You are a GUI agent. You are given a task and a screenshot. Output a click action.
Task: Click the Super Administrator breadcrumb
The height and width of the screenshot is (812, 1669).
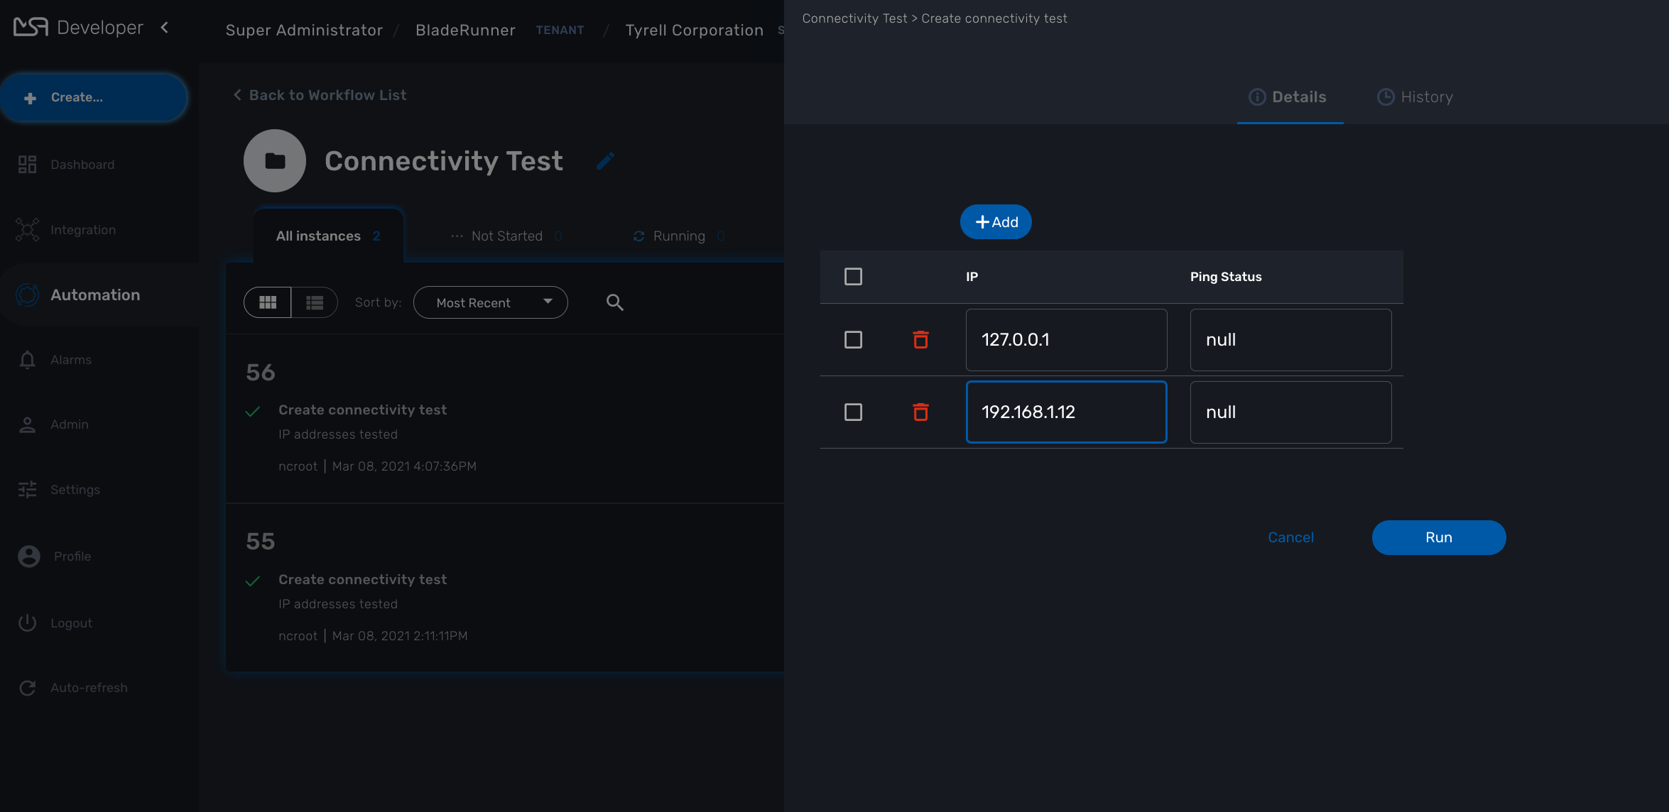[304, 30]
